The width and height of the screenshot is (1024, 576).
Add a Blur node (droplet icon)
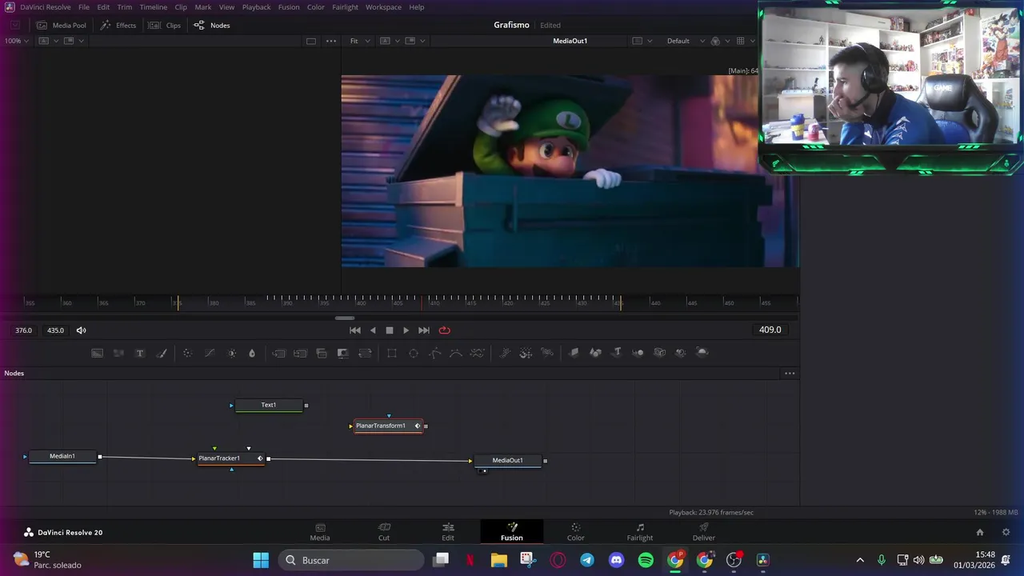pyautogui.click(x=252, y=353)
